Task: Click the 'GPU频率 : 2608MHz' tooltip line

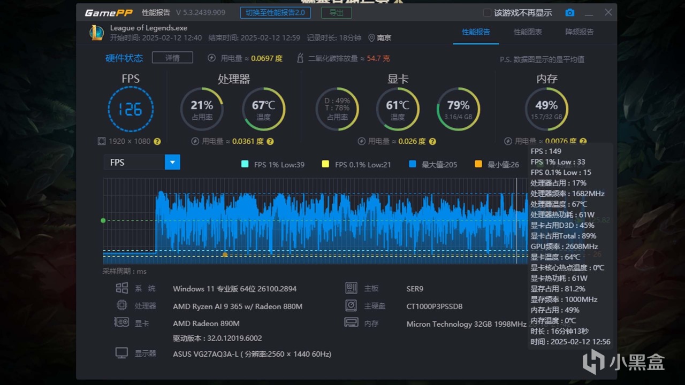Action: click(x=564, y=247)
